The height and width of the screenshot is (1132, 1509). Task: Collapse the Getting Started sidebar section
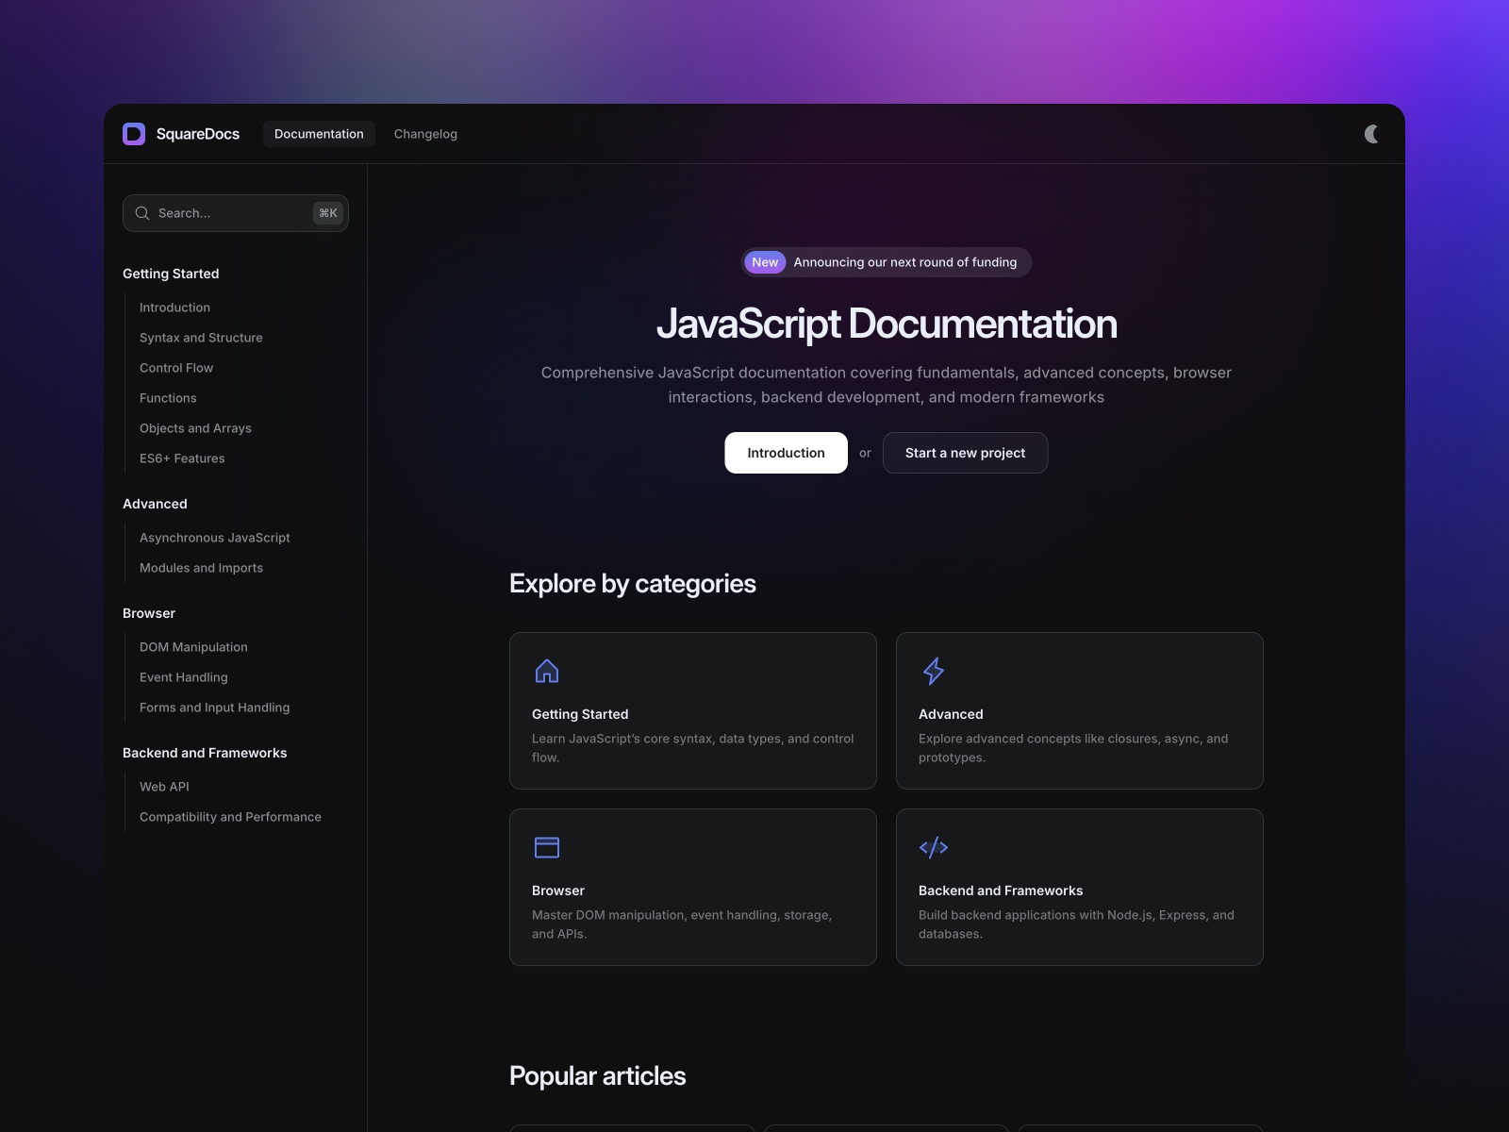click(x=171, y=274)
